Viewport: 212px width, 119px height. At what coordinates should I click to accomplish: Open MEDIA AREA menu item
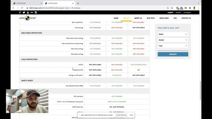(164, 18)
